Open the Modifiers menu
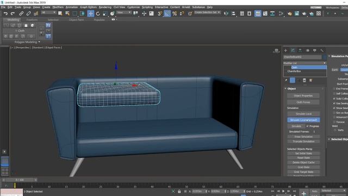Image resolution: width=348 pixels, height=196 pixels. pos(58,7)
